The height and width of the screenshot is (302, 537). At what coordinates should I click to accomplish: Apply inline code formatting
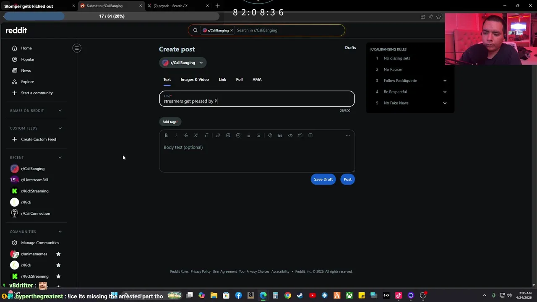coord(290,135)
